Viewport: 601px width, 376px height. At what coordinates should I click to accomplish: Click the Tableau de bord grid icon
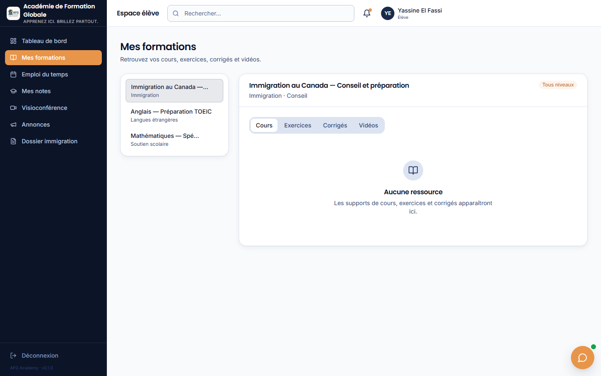(x=13, y=41)
